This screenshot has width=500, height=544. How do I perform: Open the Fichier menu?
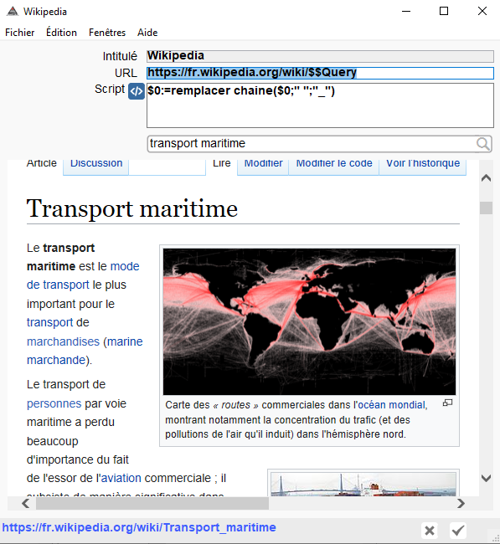pos(20,33)
